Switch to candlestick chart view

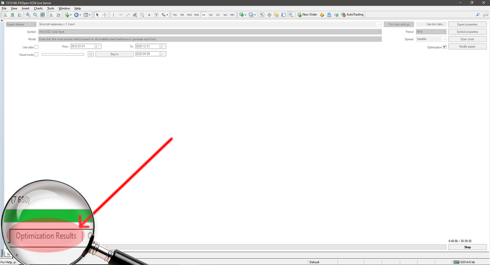(13, 15)
